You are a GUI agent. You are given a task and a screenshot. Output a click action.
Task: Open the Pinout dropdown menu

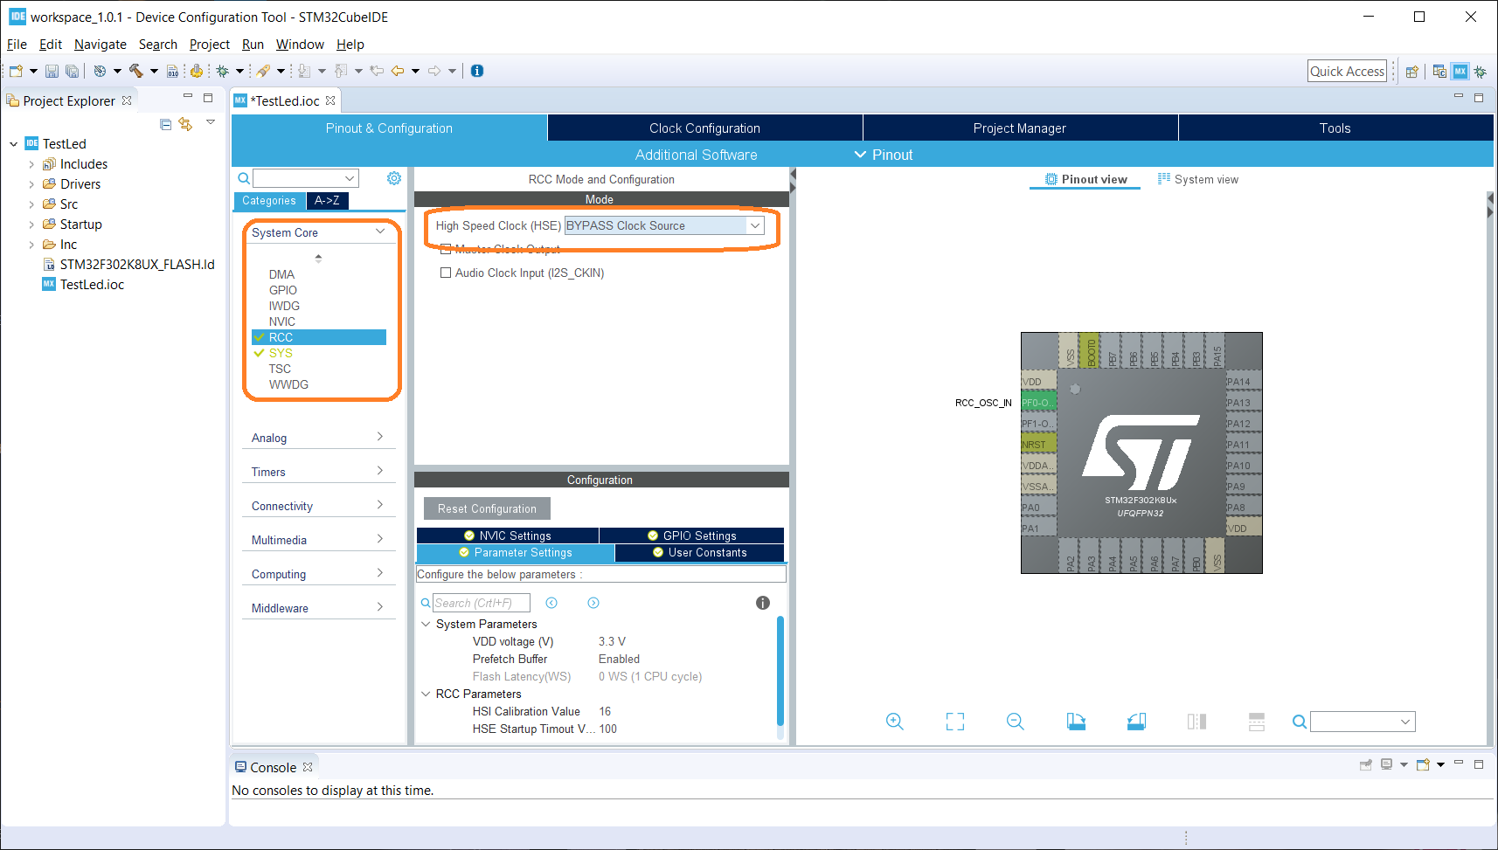pyautogui.click(x=884, y=155)
